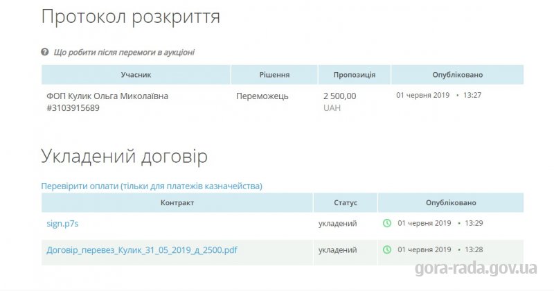Click the timestamp '01 червня 2019 • 13:28'
Viewport: 554px width, 291px height.
coord(440,249)
